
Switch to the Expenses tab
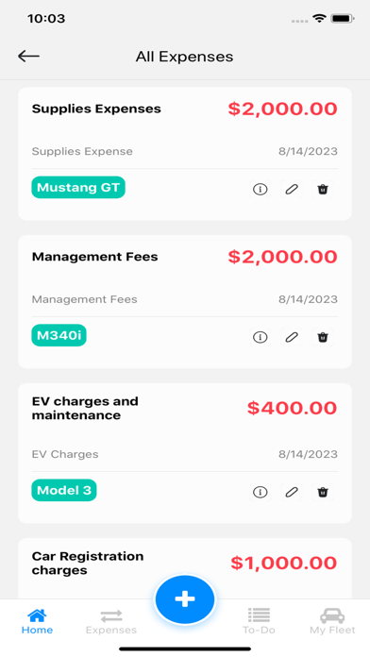[x=111, y=622]
